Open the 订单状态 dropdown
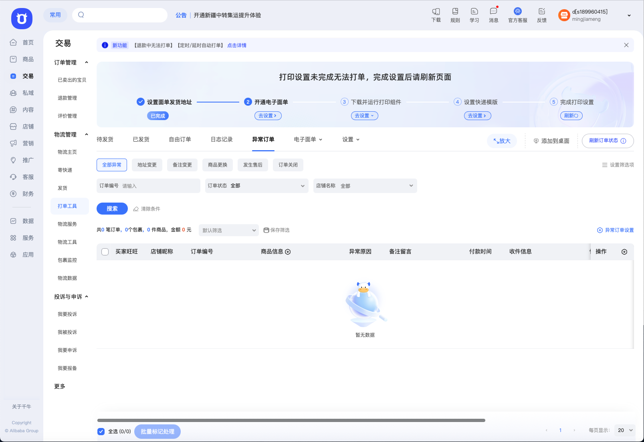Screen dimensions: 644x442 coord(257,186)
